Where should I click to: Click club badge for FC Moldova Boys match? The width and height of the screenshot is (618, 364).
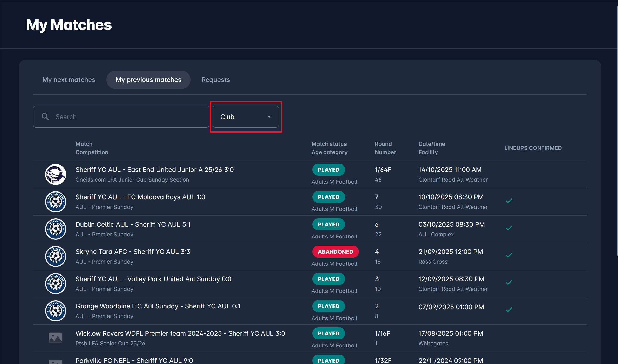pos(56,202)
